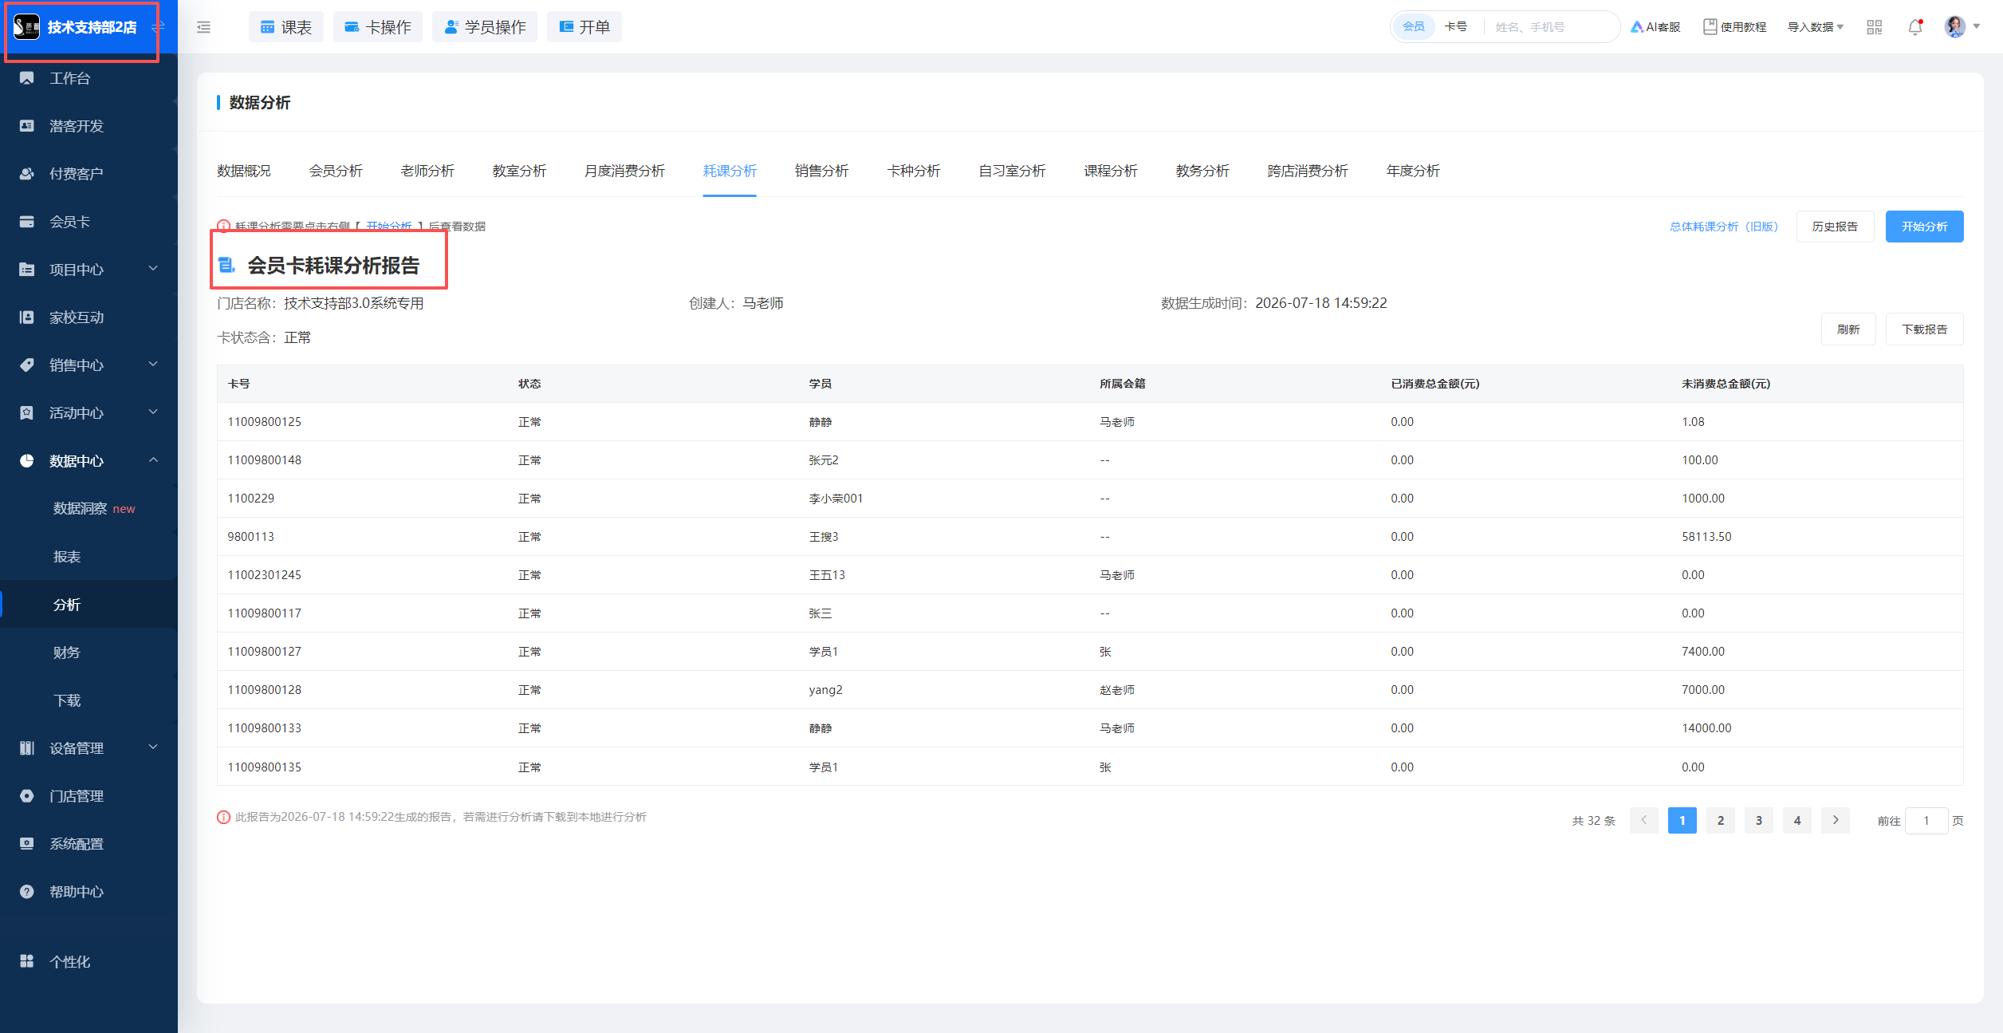Expand 设备管理 in the sidebar

pos(89,748)
